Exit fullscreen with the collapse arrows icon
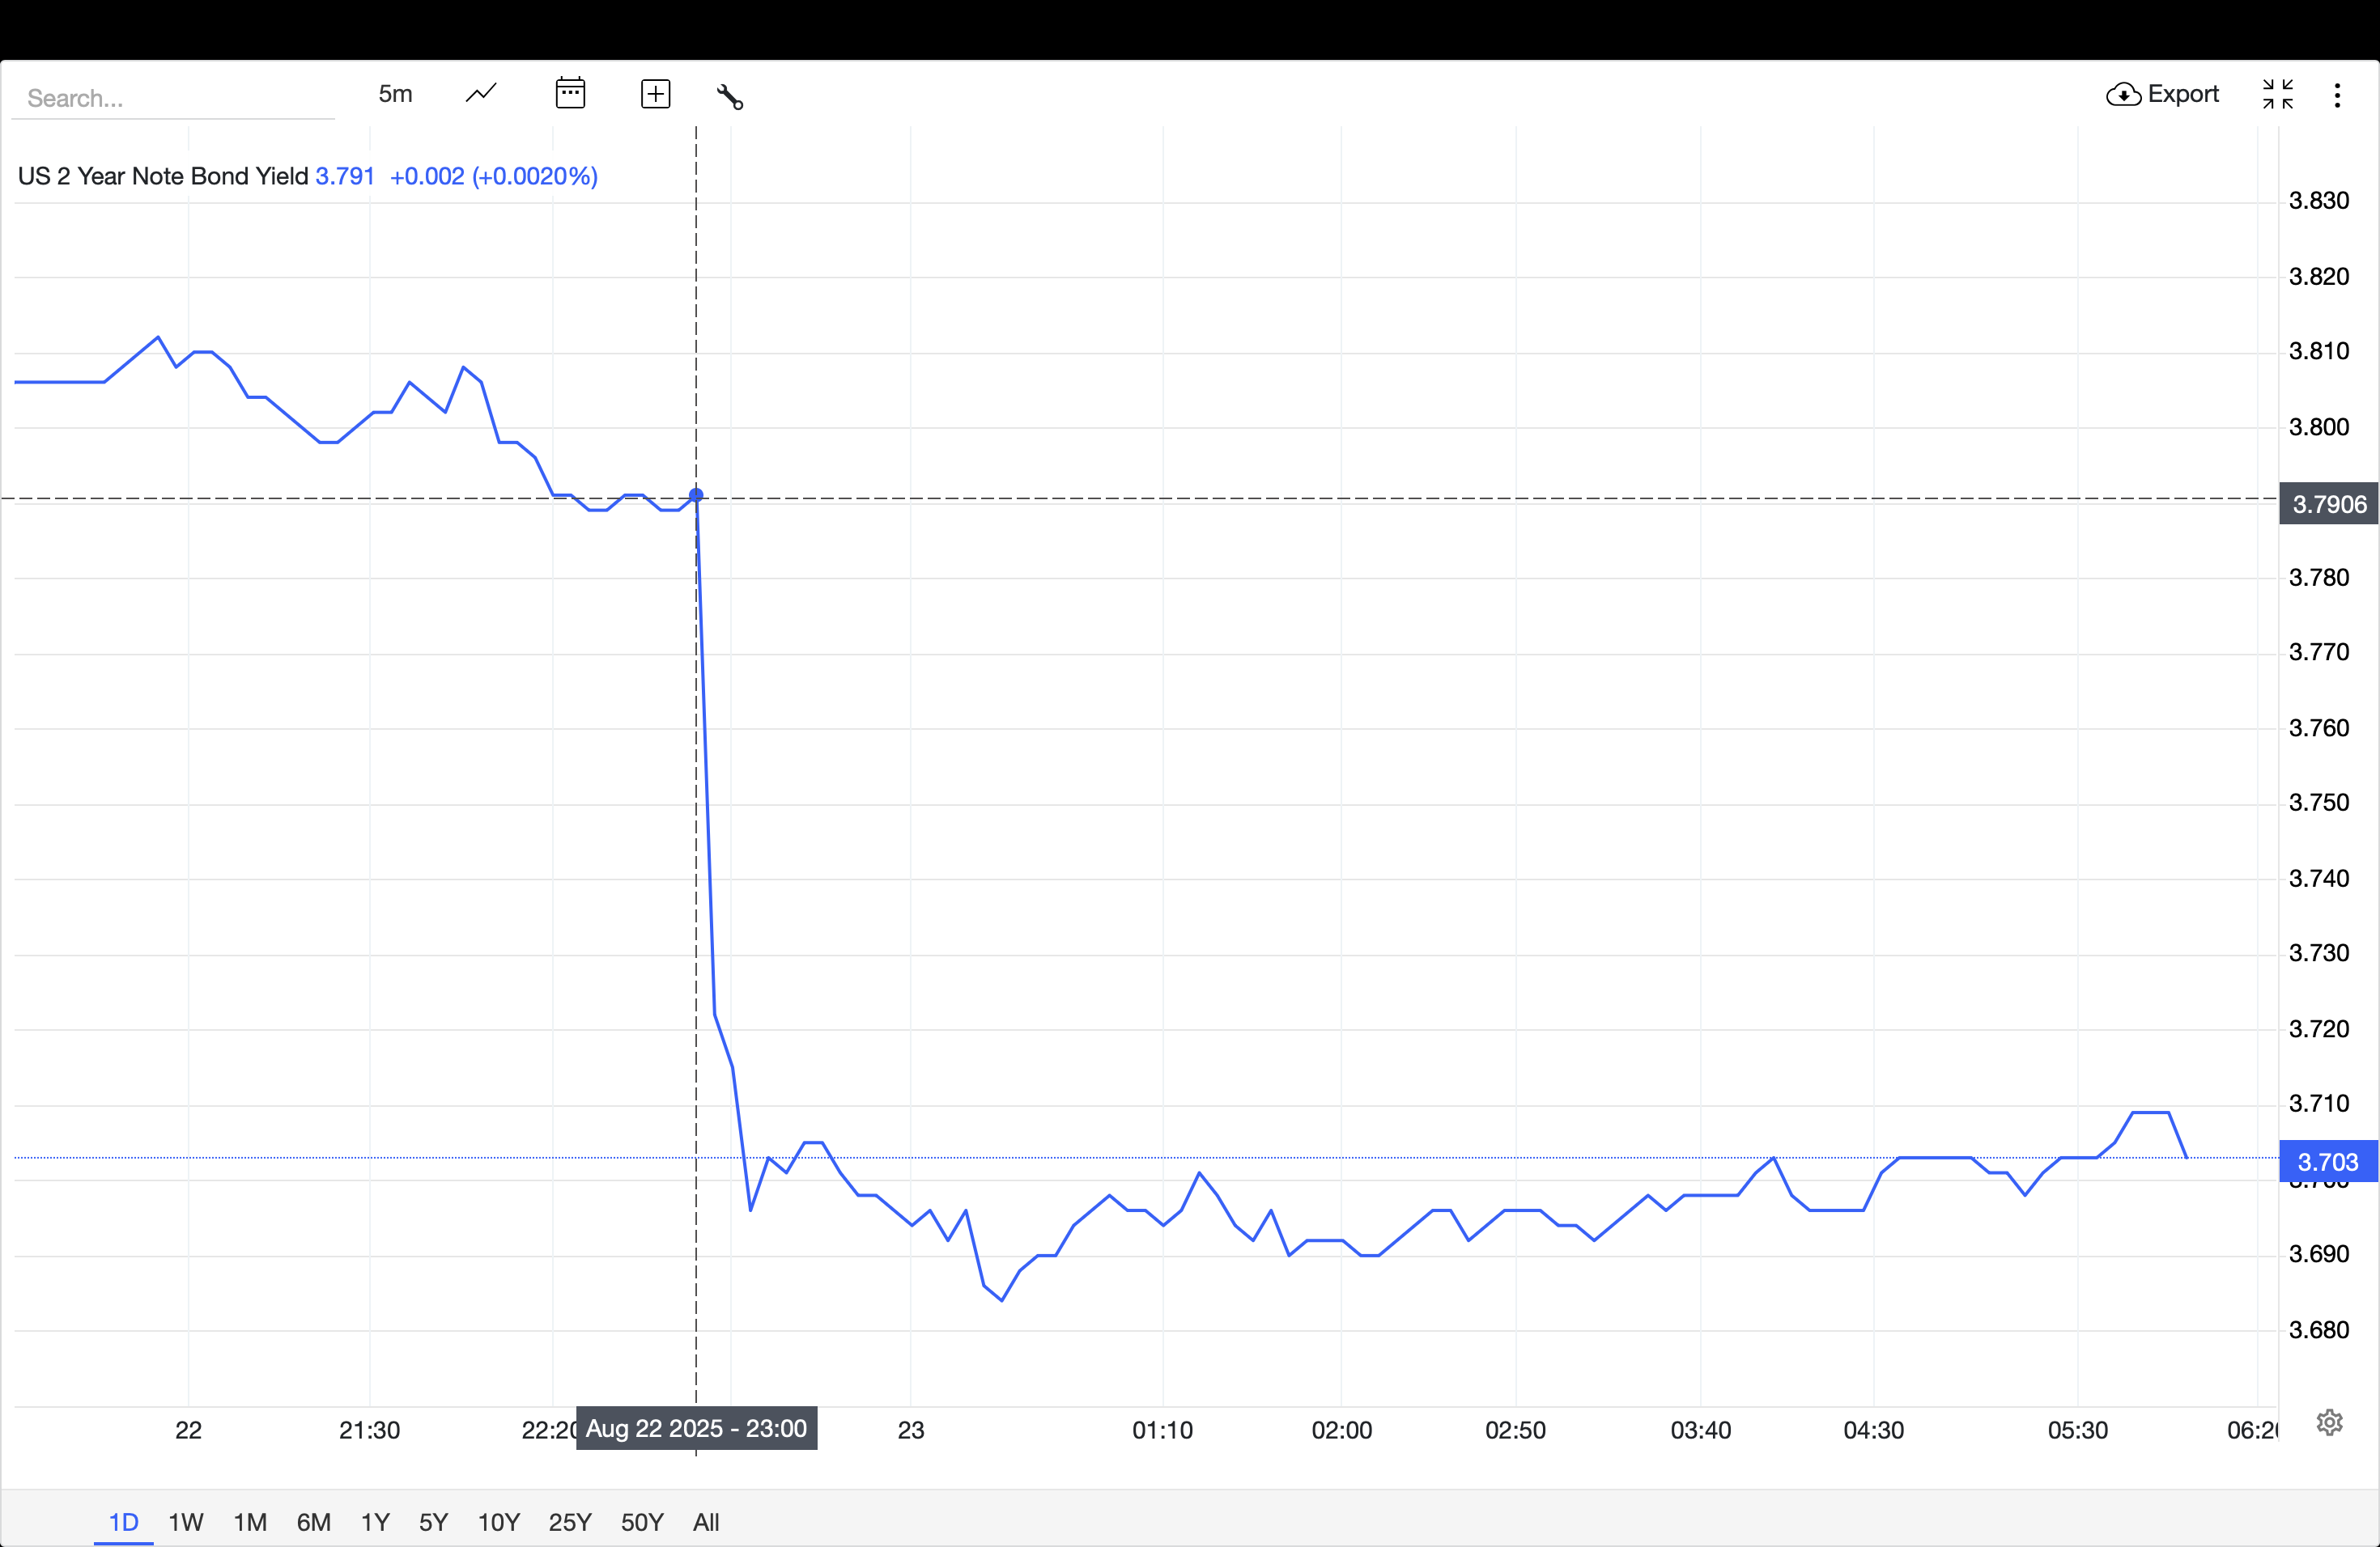This screenshot has width=2380, height=1547. pyautogui.click(x=2277, y=94)
